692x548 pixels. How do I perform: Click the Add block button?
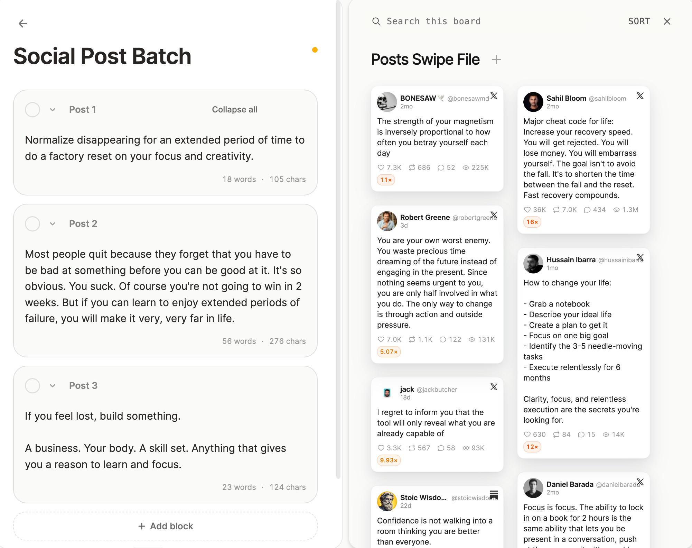(x=165, y=526)
